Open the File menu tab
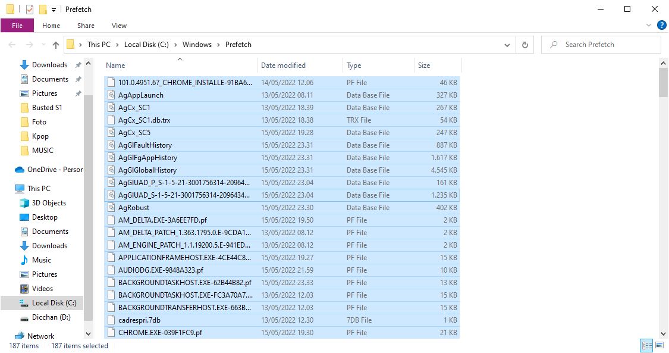The image size is (669, 353). 17,26
